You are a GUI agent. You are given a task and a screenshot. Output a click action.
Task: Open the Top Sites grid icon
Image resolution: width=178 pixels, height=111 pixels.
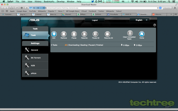click(7, 11)
